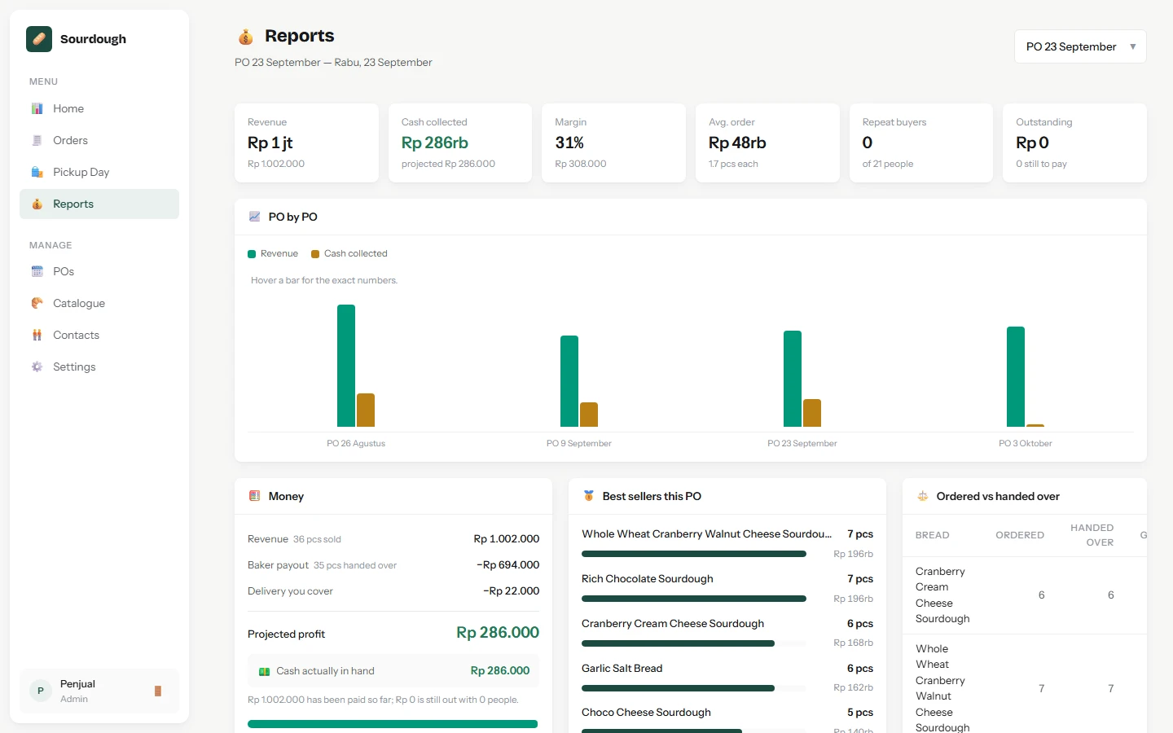Open the Catalogue menu item
This screenshot has width=1173, height=733.
tap(99, 303)
